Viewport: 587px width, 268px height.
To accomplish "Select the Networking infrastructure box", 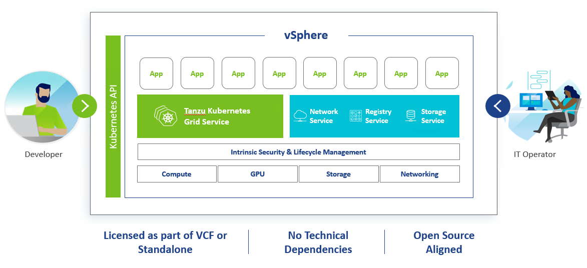I will (419, 174).
